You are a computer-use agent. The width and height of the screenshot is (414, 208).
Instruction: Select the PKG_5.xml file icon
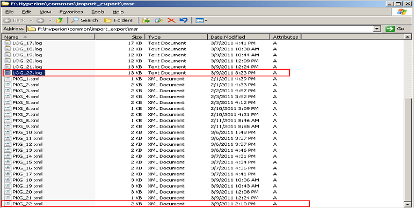[8, 102]
